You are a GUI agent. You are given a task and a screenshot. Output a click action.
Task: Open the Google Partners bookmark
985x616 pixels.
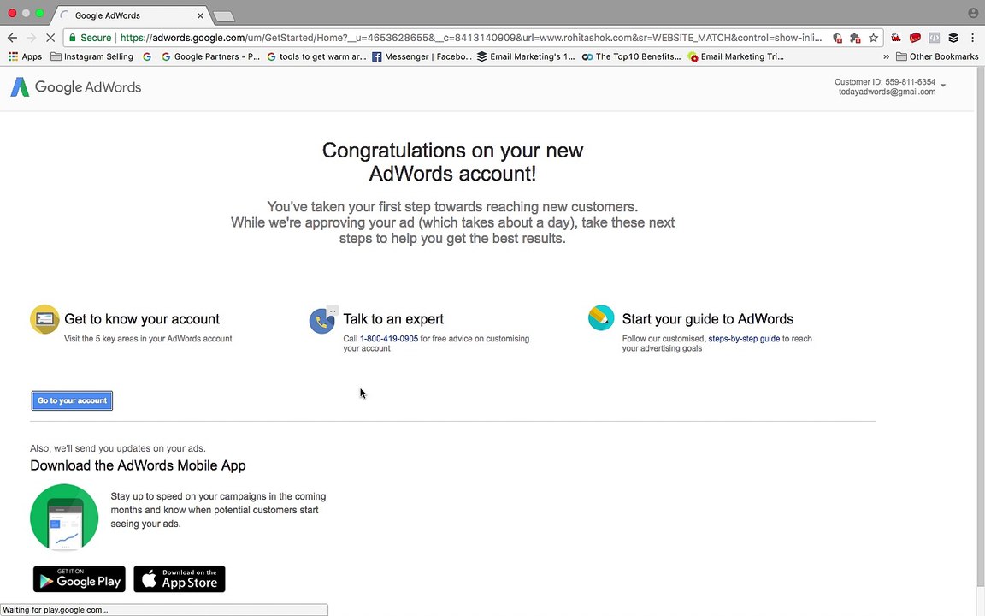click(210, 56)
